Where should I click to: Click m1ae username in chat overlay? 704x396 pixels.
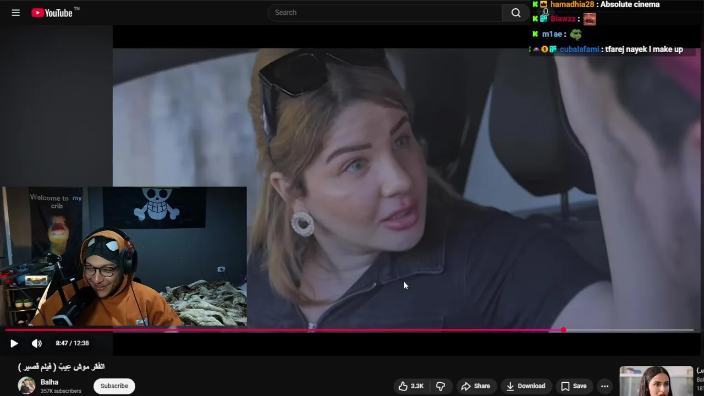tap(552, 34)
